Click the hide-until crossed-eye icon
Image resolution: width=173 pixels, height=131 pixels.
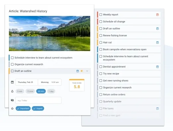click(x=12, y=100)
